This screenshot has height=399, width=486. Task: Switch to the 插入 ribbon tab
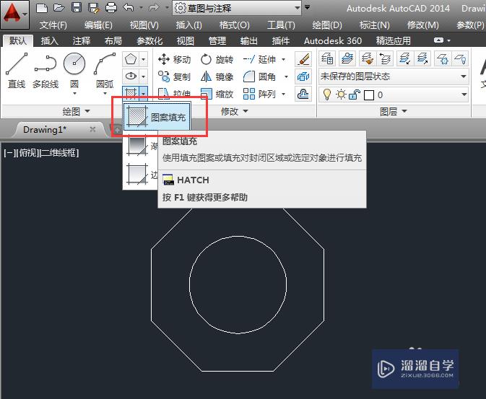tap(50, 40)
